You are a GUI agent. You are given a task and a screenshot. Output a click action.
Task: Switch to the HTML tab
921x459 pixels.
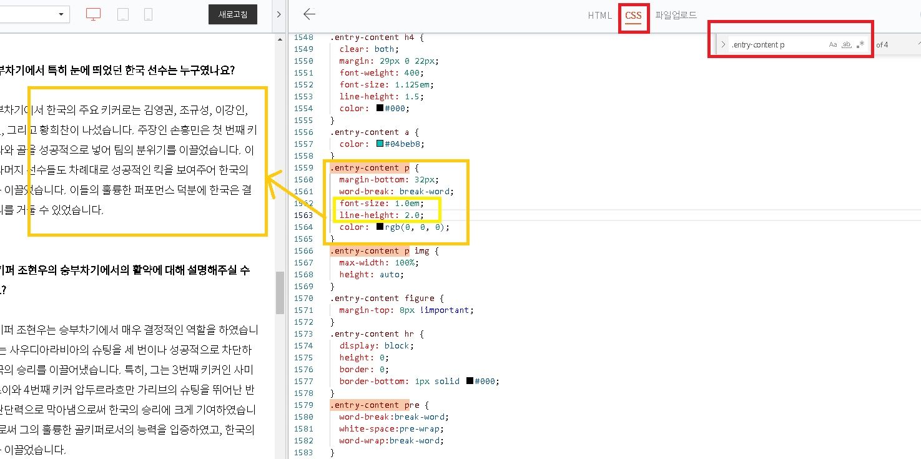[x=599, y=16]
